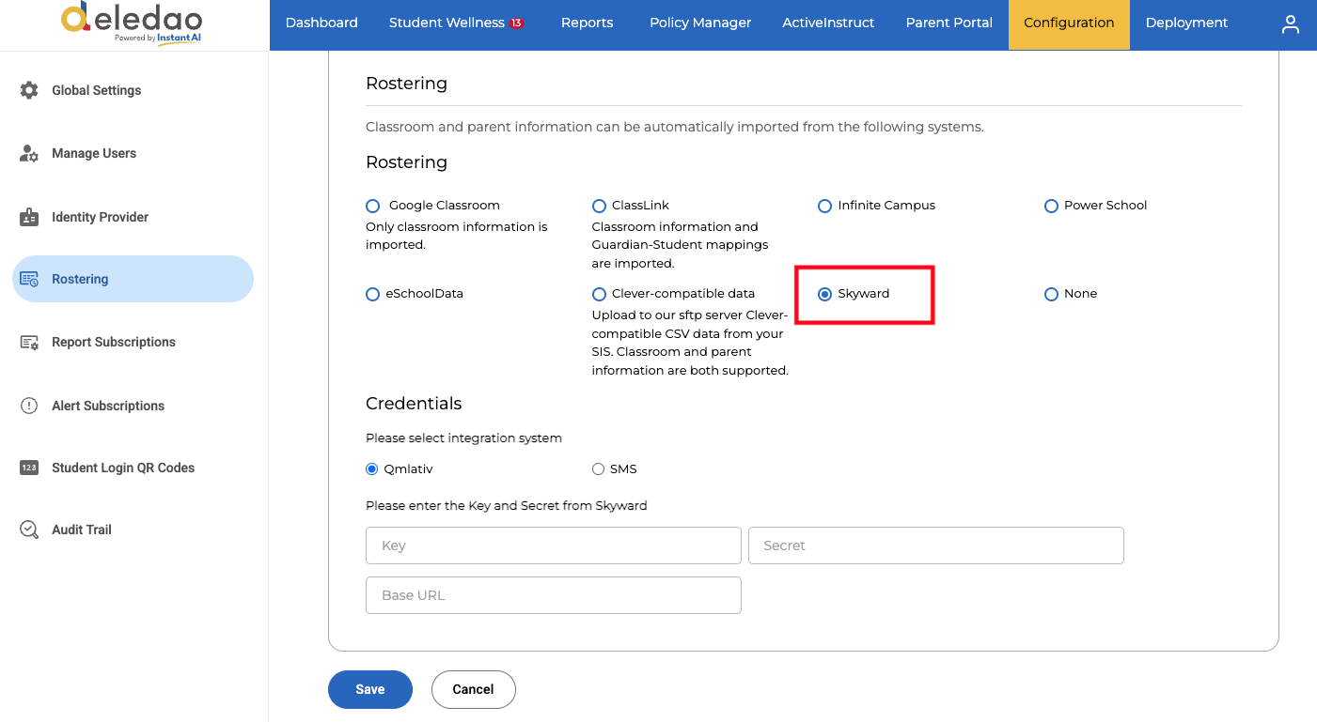The image size is (1317, 722).
Task: Save the rostering settings
Action: tap(370, 689)
